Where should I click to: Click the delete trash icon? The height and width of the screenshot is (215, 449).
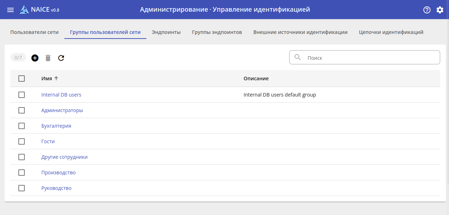click(48, 58)
